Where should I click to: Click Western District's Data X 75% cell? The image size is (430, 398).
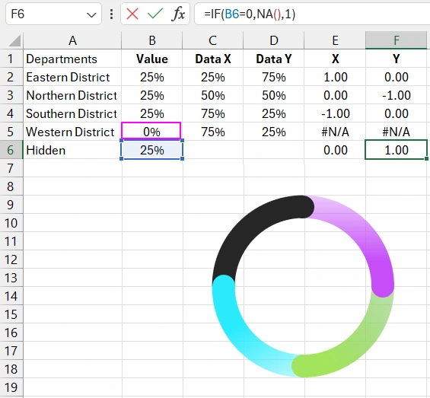coord(213,132)
